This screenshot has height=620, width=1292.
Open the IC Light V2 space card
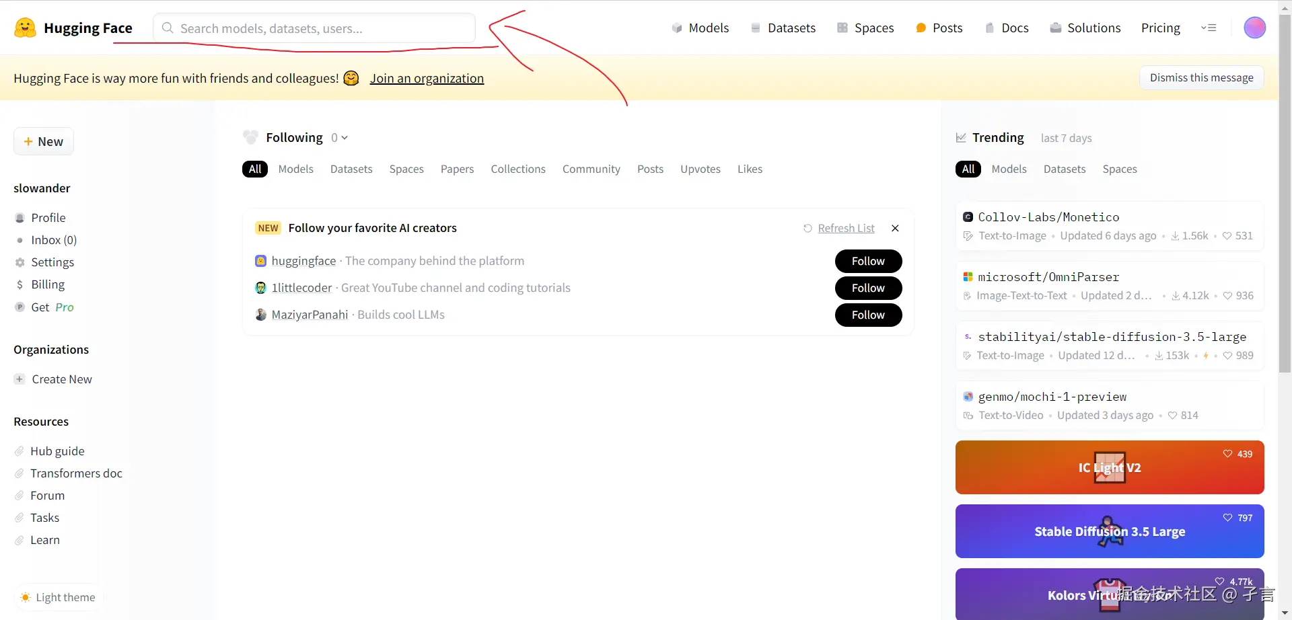coord(1110,467)
